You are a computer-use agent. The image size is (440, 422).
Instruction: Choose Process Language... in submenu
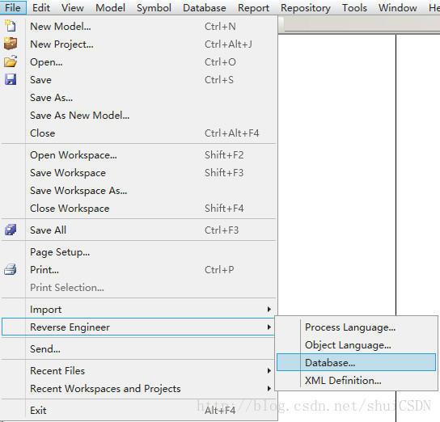point(356,327)
